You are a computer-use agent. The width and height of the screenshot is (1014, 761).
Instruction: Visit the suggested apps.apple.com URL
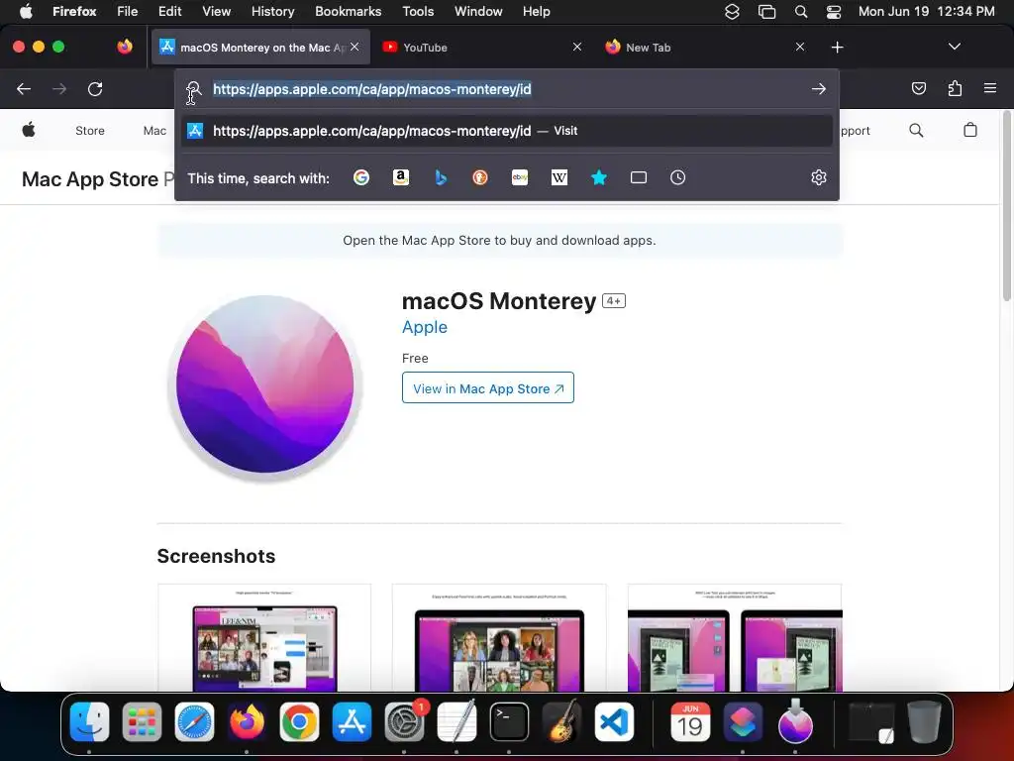[x=506, y=131]
